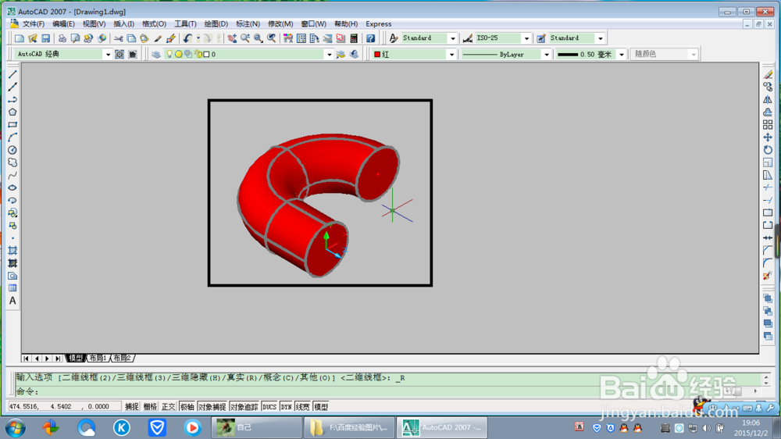Click the Rotate tool in modify toolbar
This screenshot has width=781, height=439.
coord(768,150)
